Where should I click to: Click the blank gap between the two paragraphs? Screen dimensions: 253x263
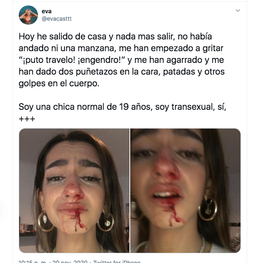122,95
